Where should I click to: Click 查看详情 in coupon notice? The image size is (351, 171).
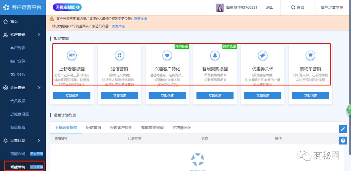pos(118,26)
